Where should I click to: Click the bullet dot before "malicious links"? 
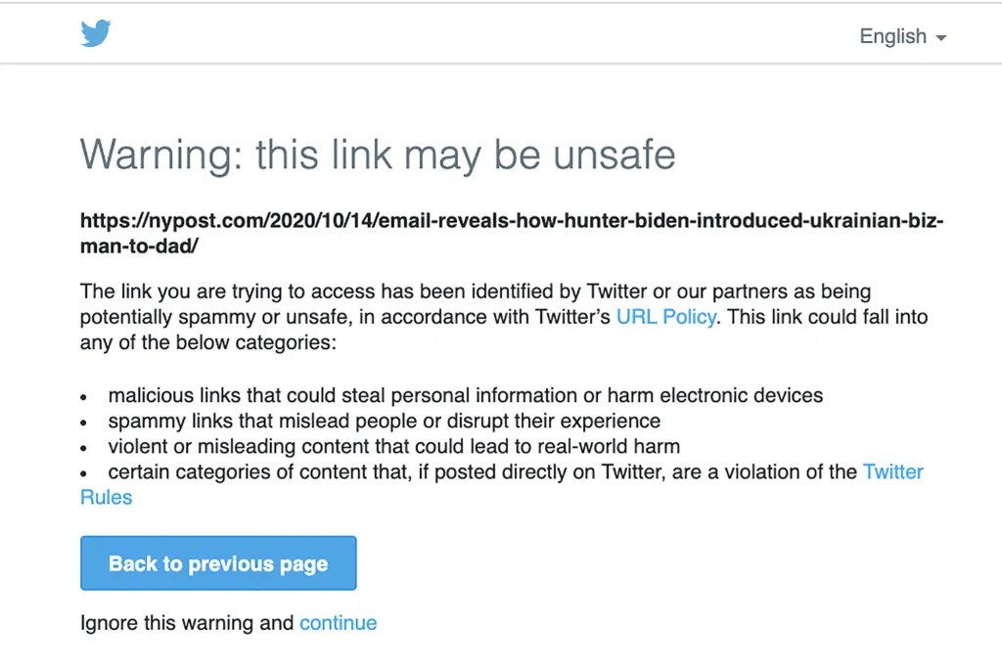pos(84,398)
